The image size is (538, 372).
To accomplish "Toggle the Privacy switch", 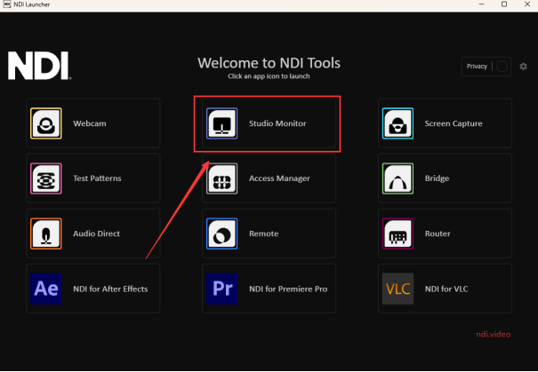I will [502, 66].
